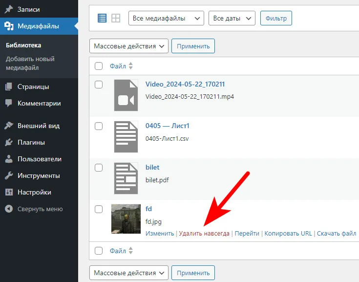359x282 pixels.
Task: Click the pages icon beside Страницы
Action: [x=9, y=87]
